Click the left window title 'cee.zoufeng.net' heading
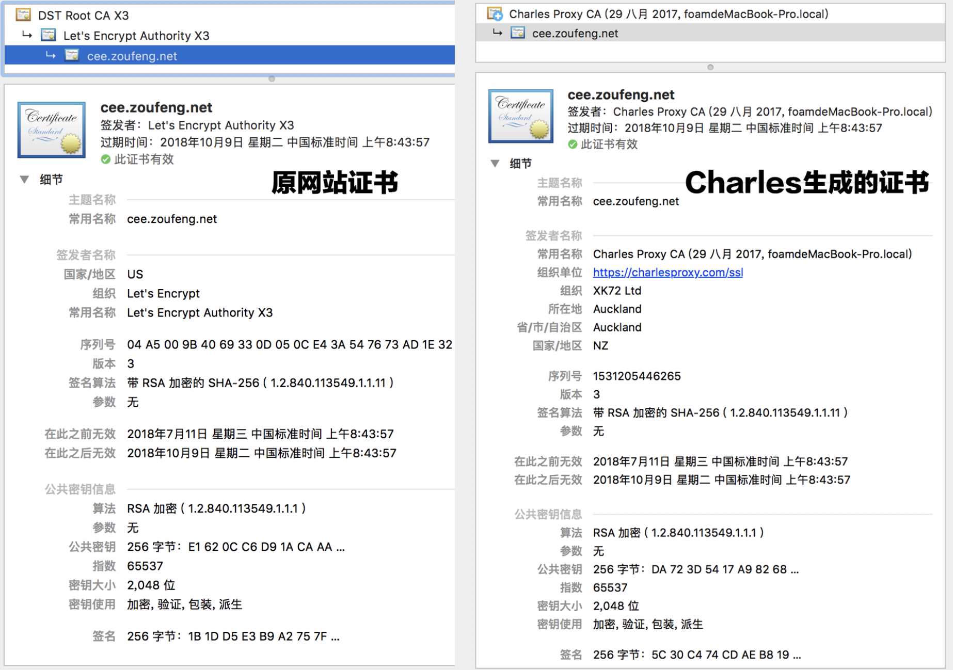 [156, 107]
